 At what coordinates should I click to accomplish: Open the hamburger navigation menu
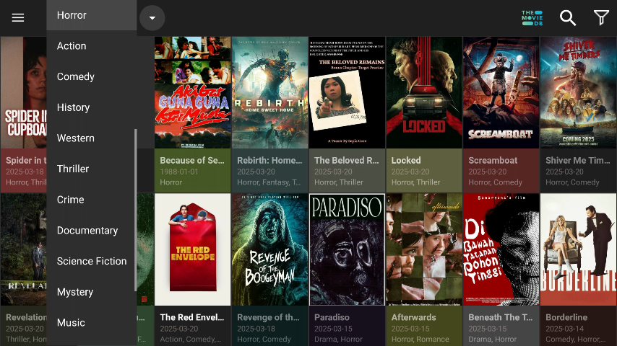click(18, 18)
